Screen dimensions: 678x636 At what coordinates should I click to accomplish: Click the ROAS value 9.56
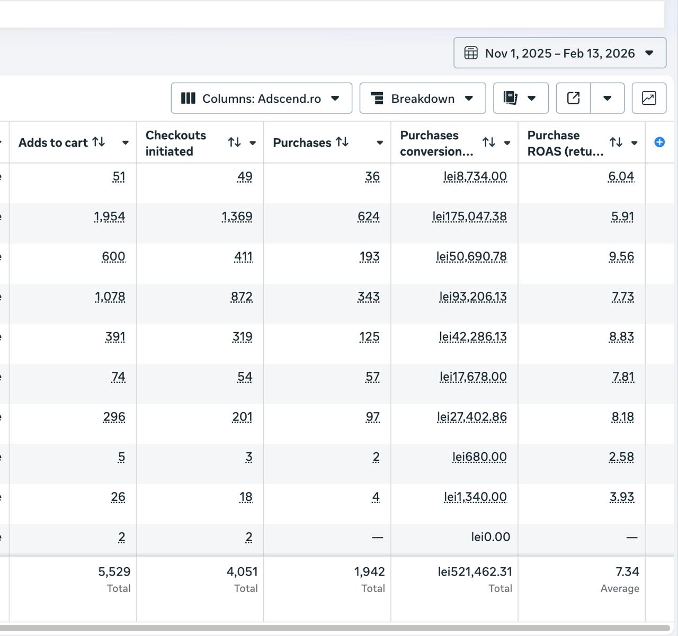pyautogui.click(x=621, y=257)
